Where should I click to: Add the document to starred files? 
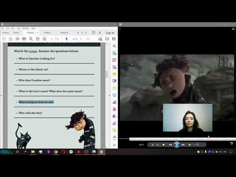click(11, 39)
